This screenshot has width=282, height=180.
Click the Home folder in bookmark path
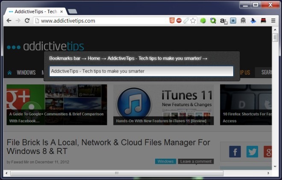(x=94, y=58)
